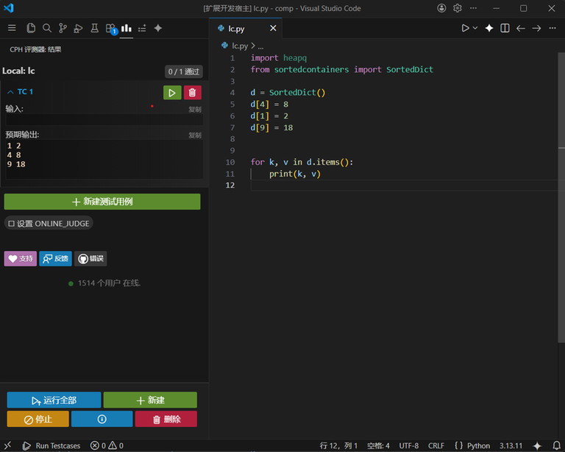The image size is (565, 452).
Task: Open the Testing flask view
Action: point(94,28)
